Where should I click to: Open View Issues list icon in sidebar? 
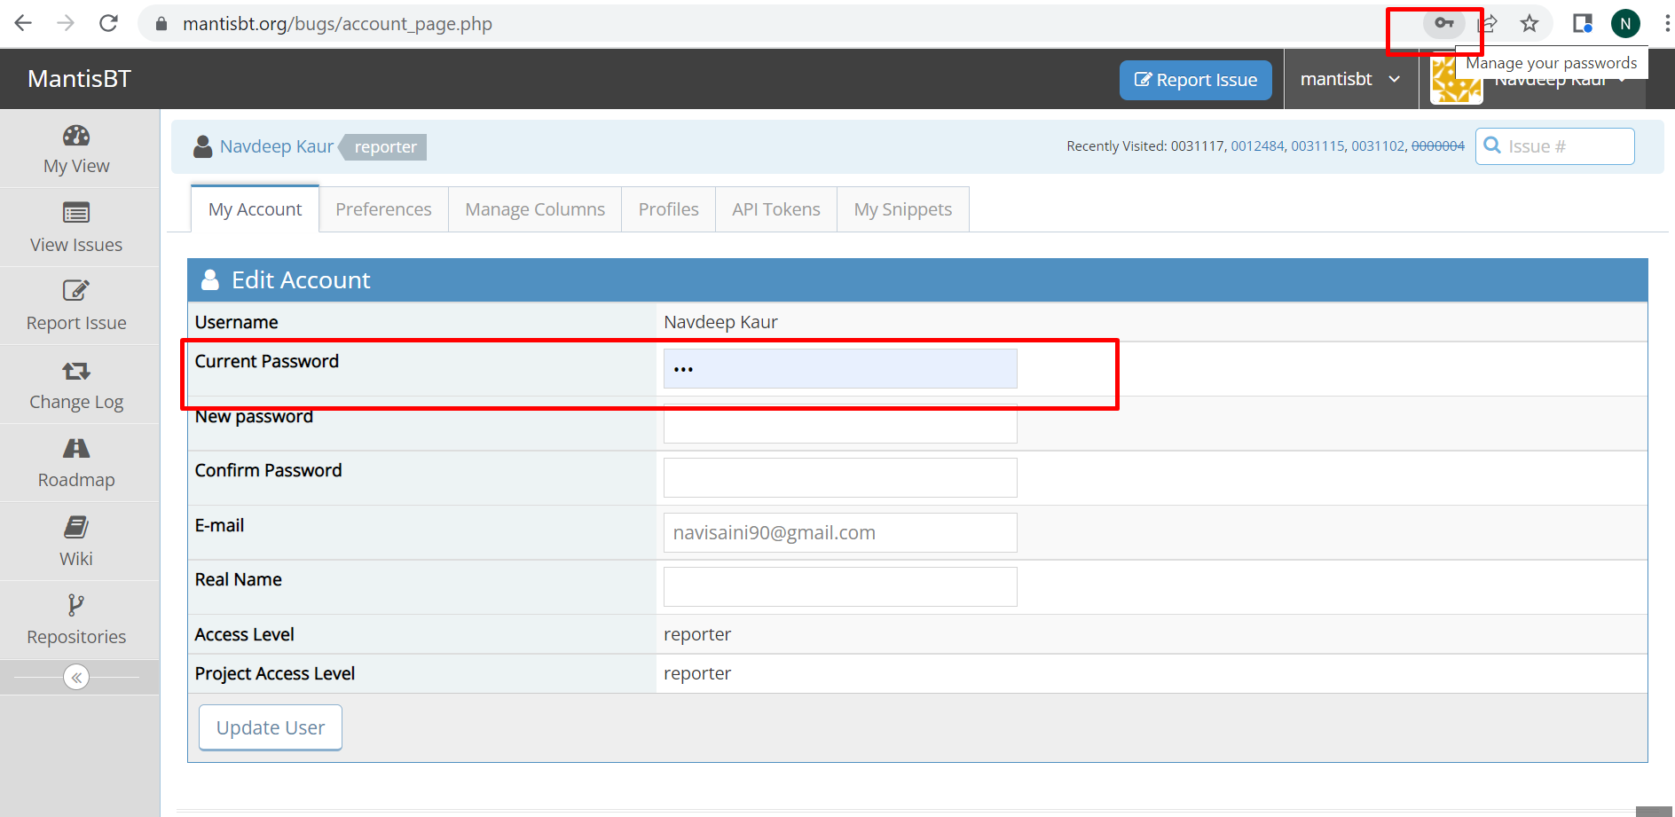pos(76,213)
